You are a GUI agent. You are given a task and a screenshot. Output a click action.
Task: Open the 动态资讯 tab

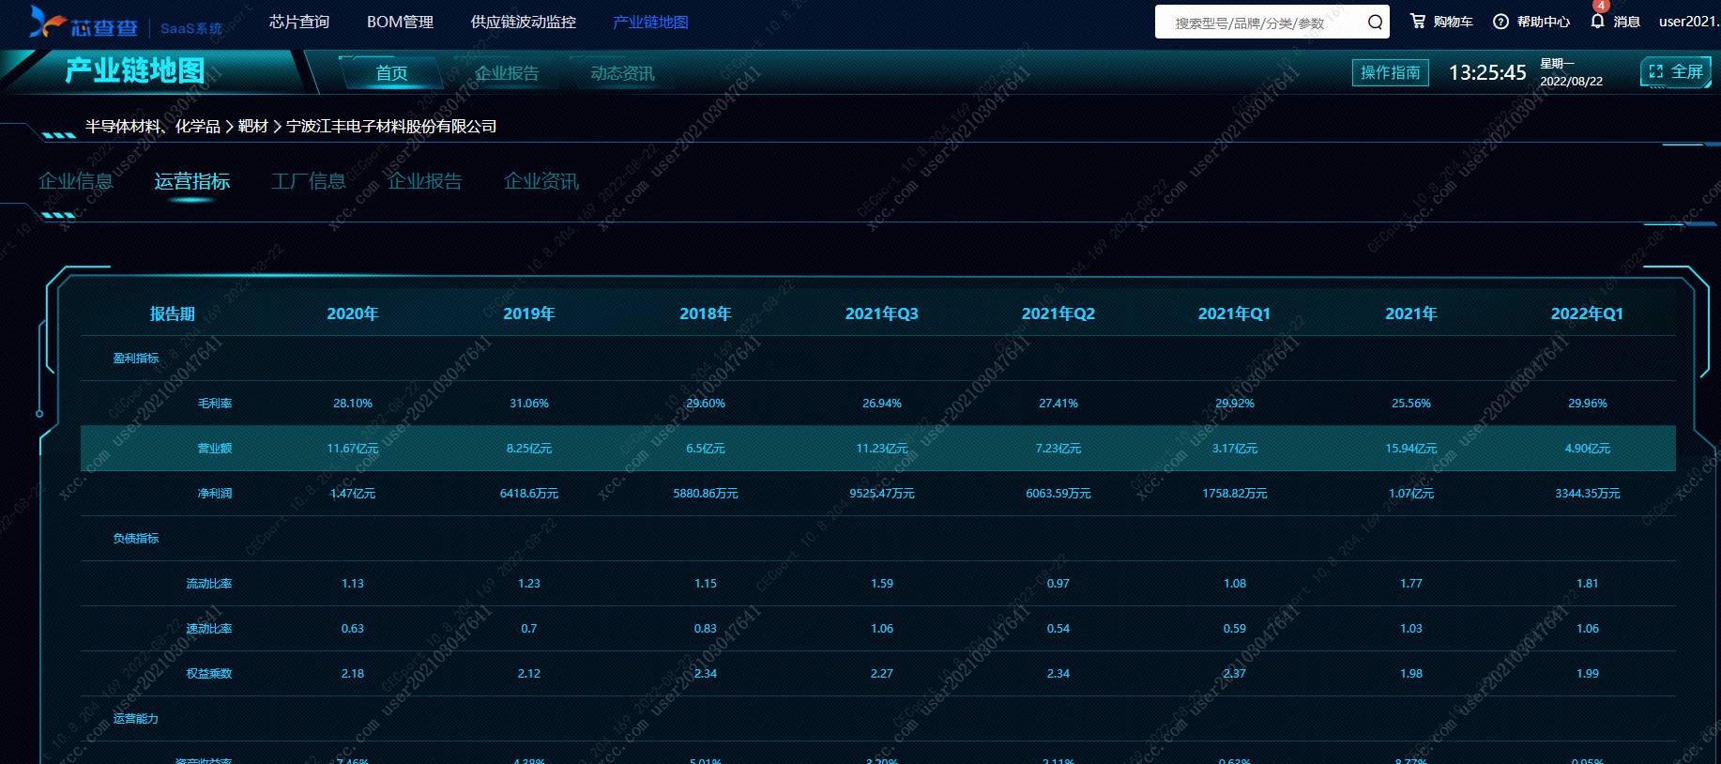coord(622,73)
